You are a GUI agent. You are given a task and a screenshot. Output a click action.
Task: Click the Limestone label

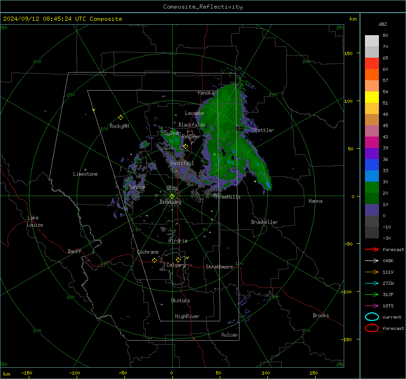[x=85, y=174]
